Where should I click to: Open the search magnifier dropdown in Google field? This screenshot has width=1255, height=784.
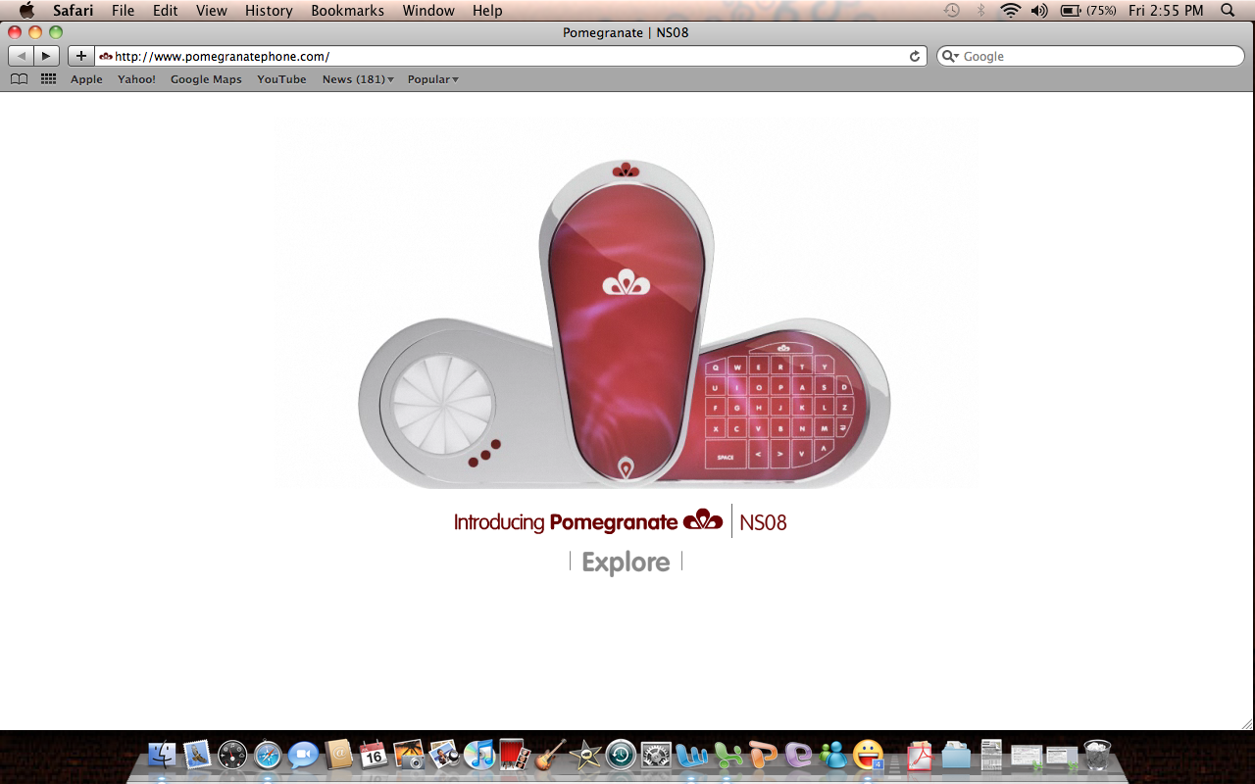pos(950,56)
